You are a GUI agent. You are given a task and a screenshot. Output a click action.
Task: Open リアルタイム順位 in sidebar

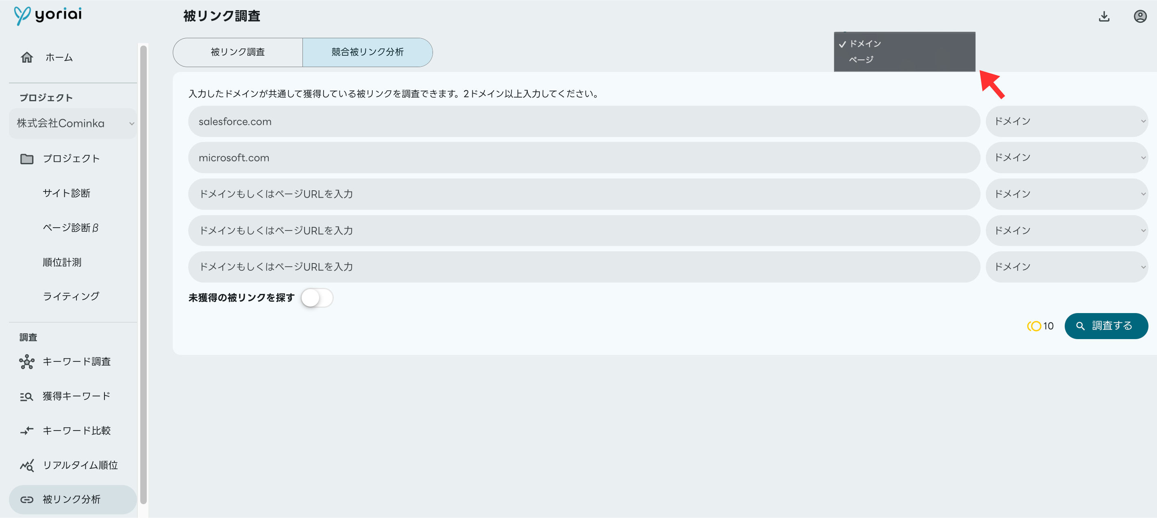pos(80,466)
